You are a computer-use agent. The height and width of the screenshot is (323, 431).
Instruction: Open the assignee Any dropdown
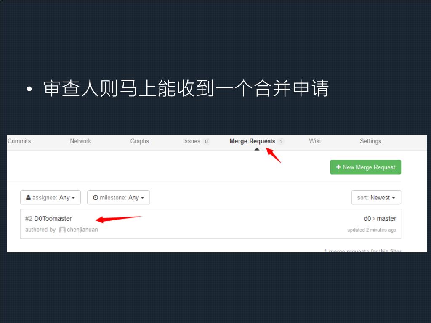pyautogui.click(x=51, y=198)
